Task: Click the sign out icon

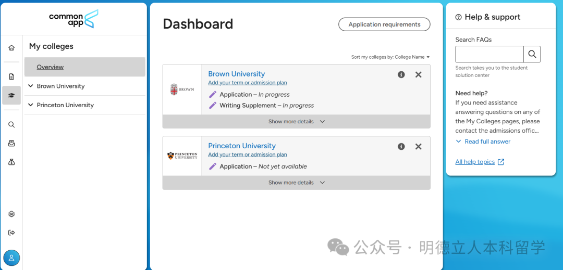Action: [11, 233]
